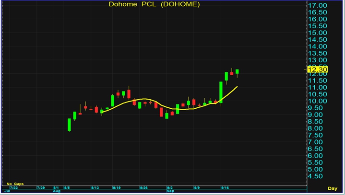
Task: Click the 8/13 date marker
Action: coord(95,188)
